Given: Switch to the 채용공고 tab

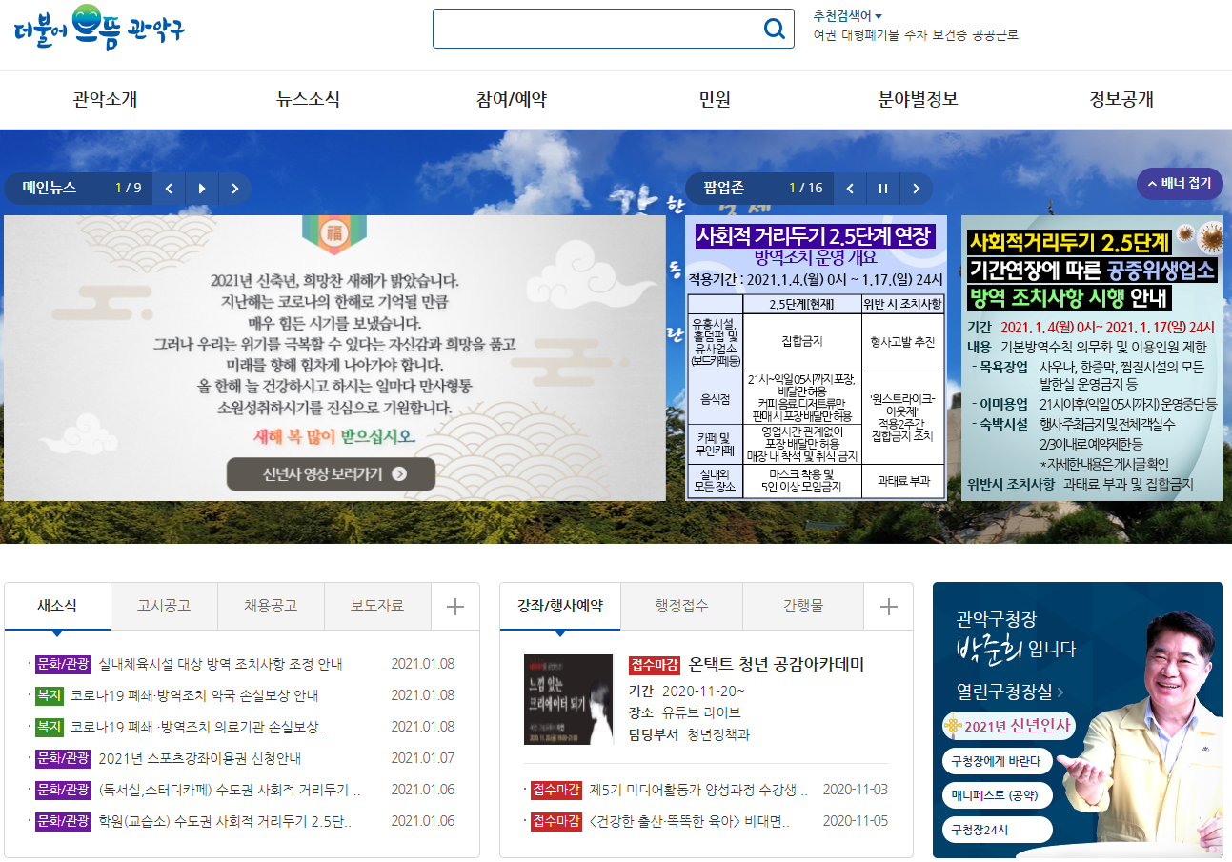Looking at the screenshot, I should 271,606.
